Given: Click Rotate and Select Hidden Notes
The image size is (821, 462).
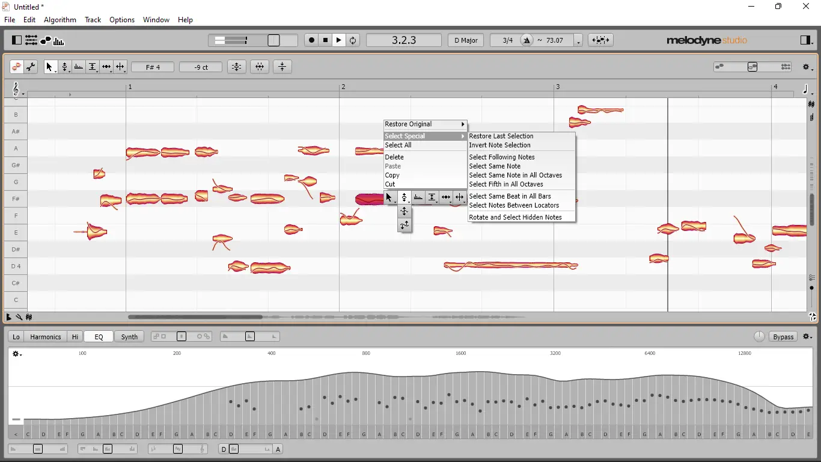Looking at the screenshot, I should pyautogui.click(x=522, y=217).
